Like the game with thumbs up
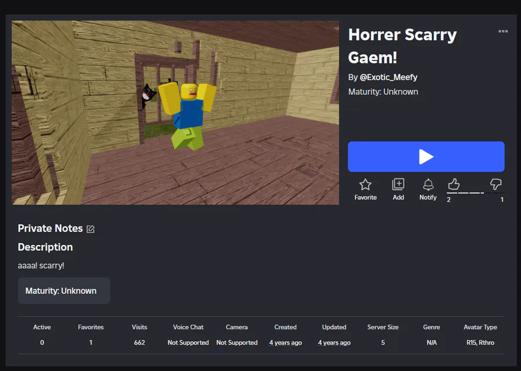The width and height of the screenshot is (521, 371). coord(453,184)
